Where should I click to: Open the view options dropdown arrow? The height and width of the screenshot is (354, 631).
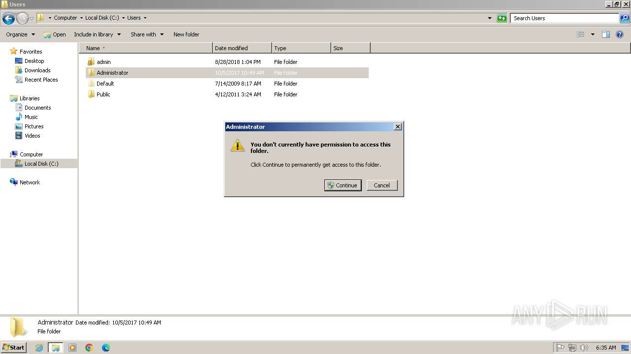coord(593,34)
